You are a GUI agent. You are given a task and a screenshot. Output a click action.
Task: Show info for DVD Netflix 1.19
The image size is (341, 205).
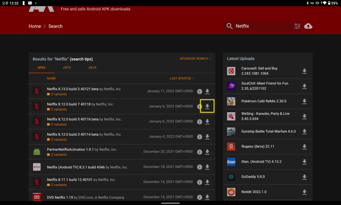[199, 197]
